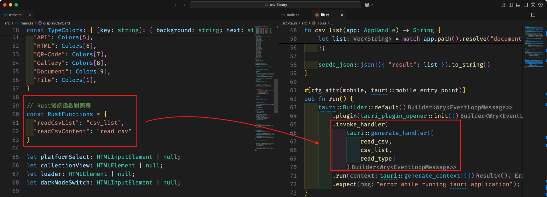Toggle the bottom panel visibility
The image size is (547, 197).
[518, 5]
